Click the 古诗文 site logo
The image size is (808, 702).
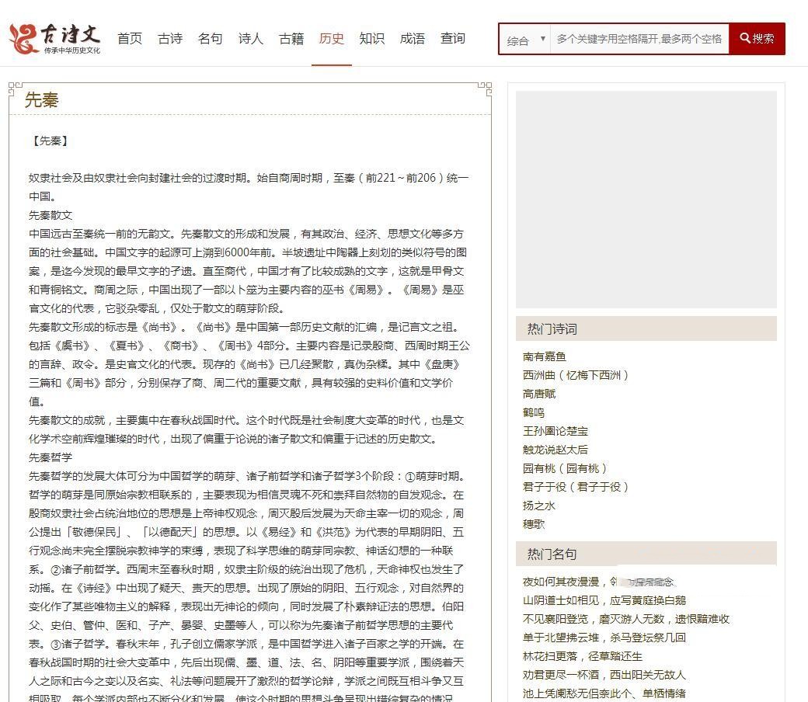point(55,38)
